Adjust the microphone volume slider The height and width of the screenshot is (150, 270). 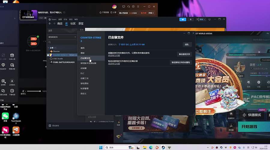[34, 91]
